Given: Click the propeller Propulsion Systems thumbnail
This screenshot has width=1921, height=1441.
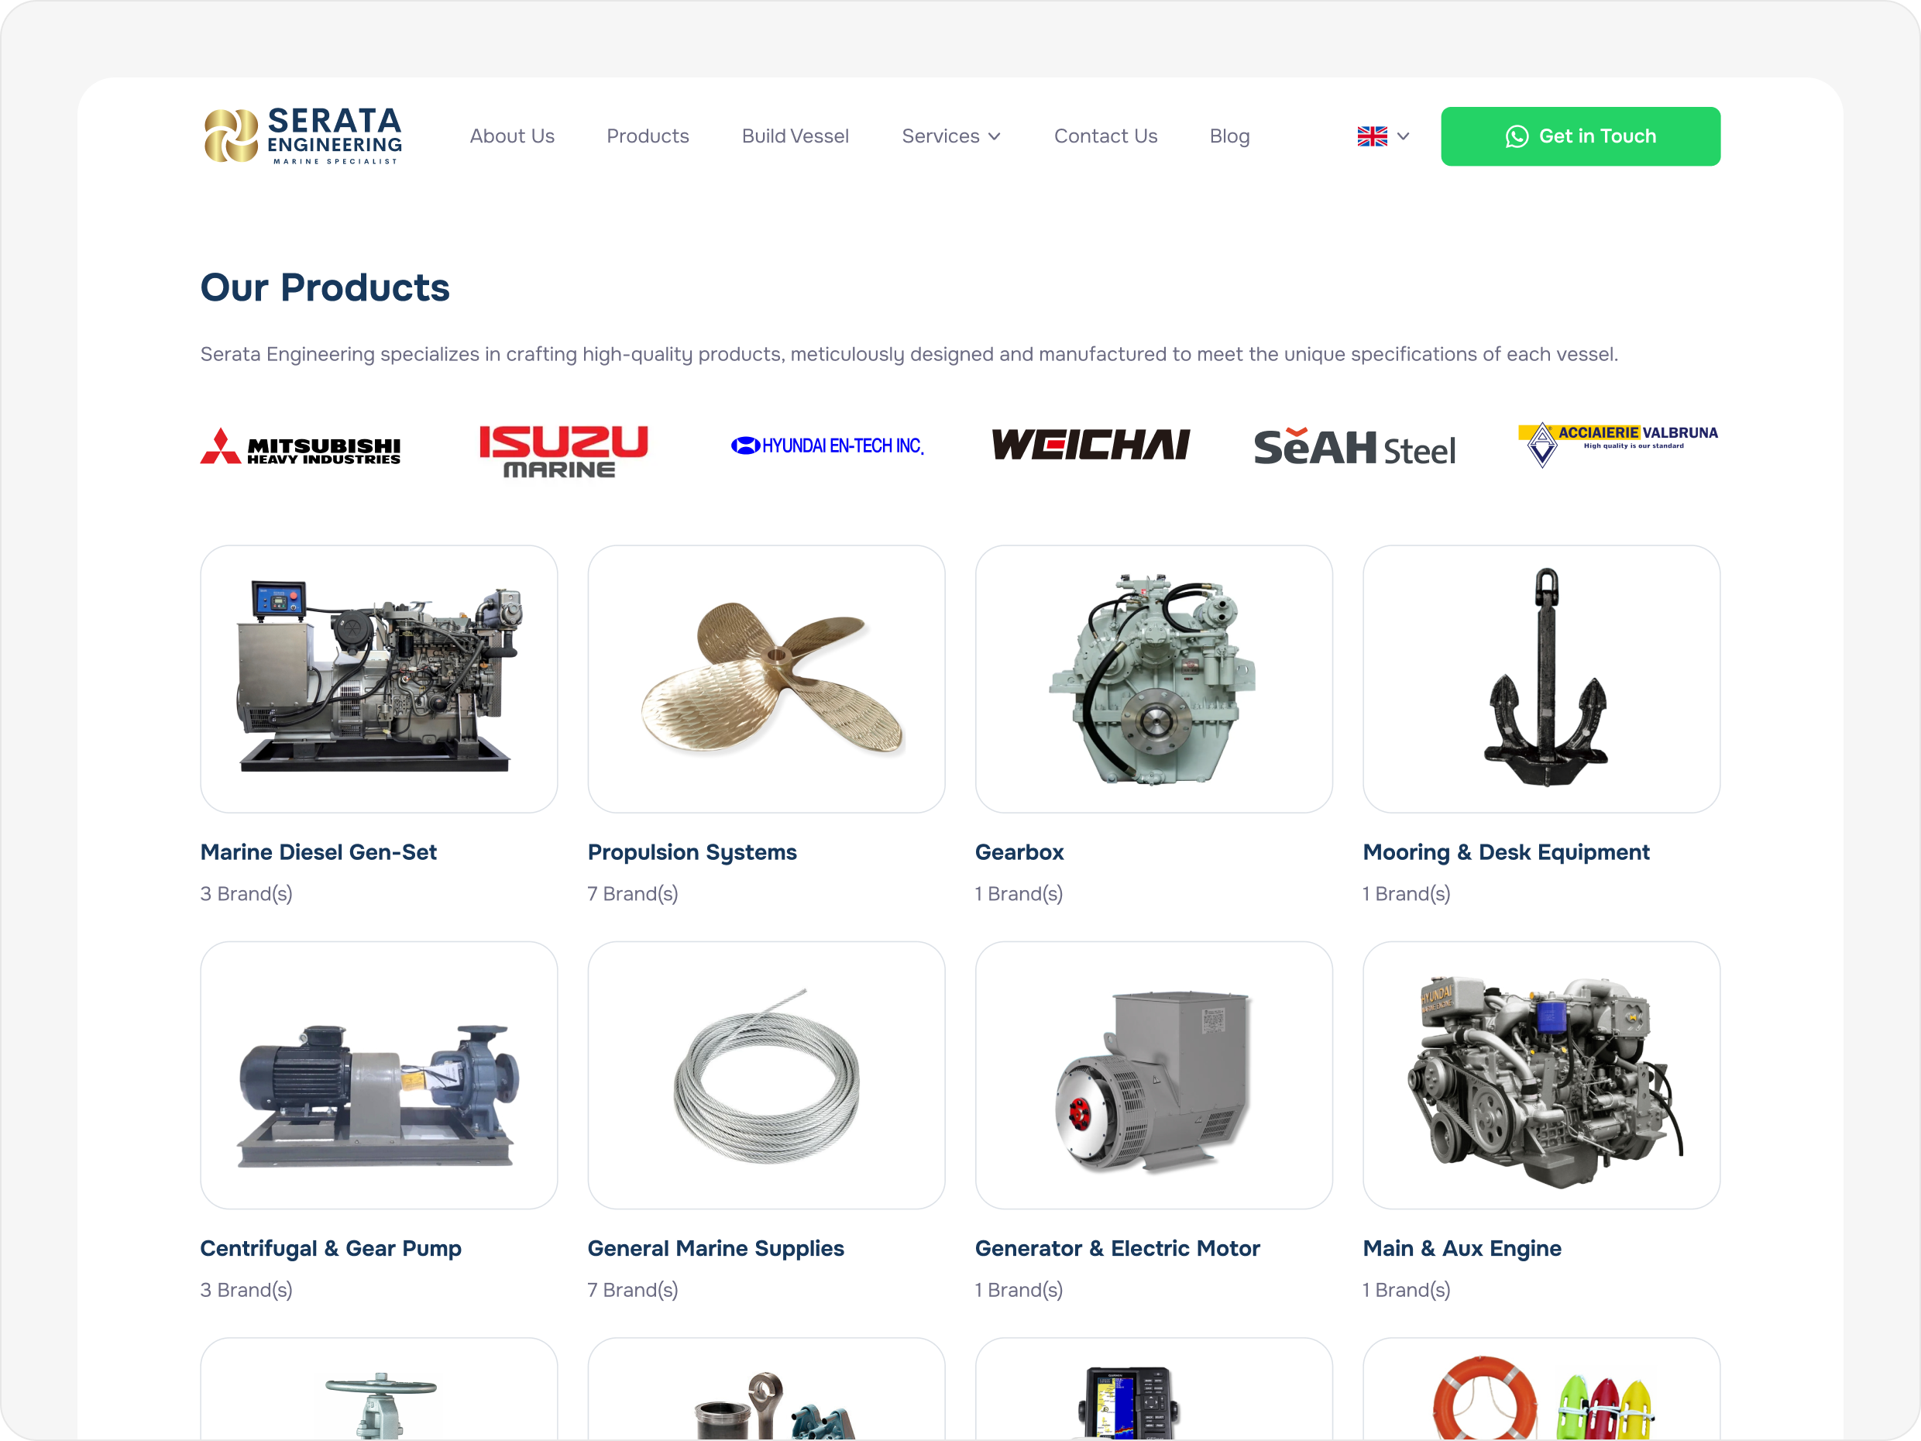Looking at the screenshot, I should pyautogui.click(x=766, y=679).
